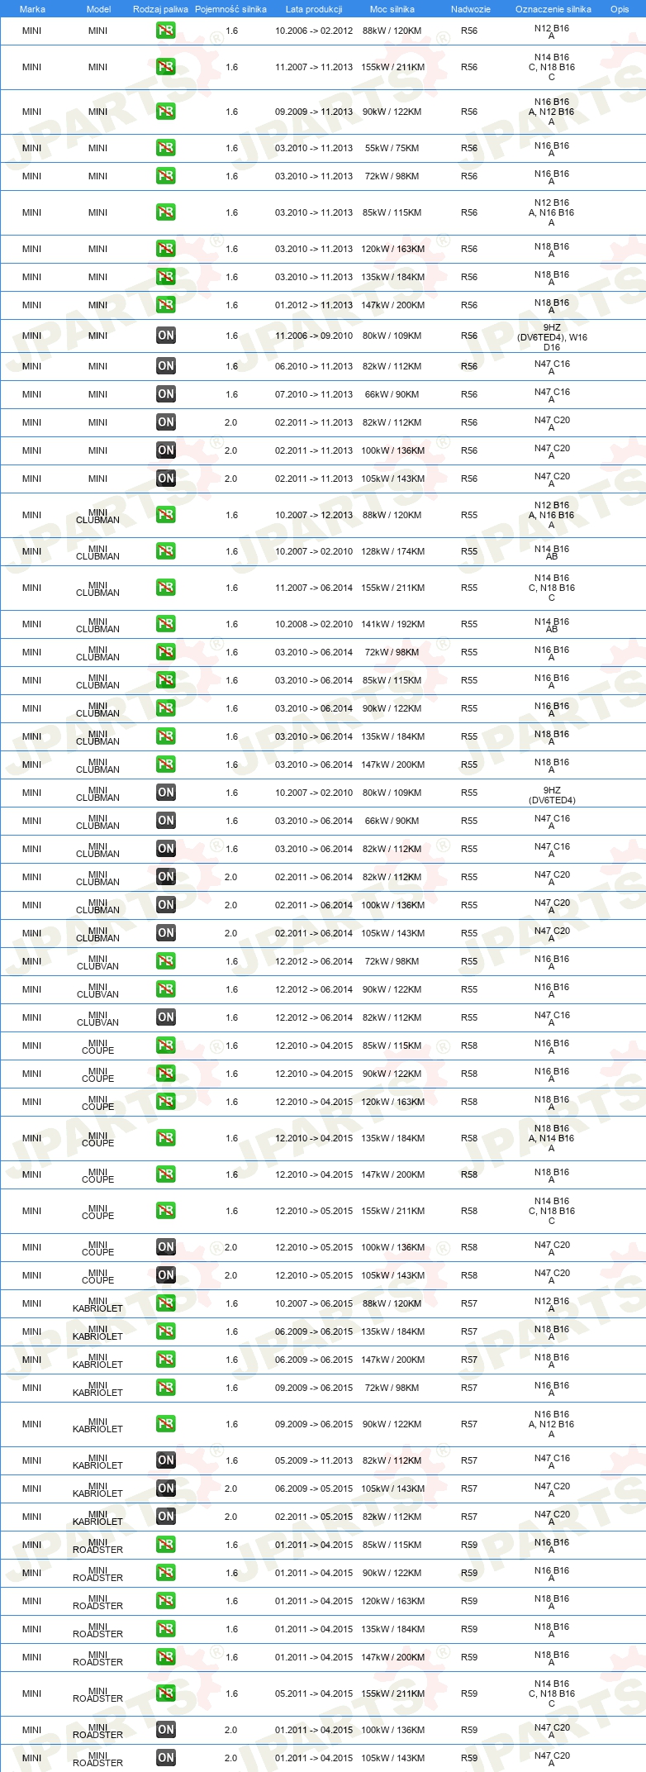
Task: Click PB icon in Roadster 85kW/115KM row
Action: point(165,1545)
